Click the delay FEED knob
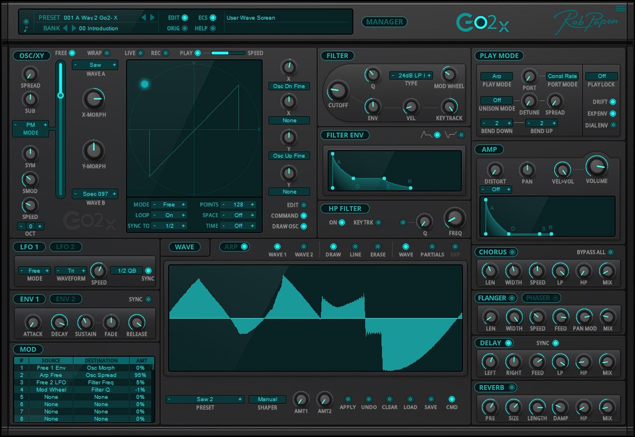Screen dimensions: 635x437 pos(537,361)
